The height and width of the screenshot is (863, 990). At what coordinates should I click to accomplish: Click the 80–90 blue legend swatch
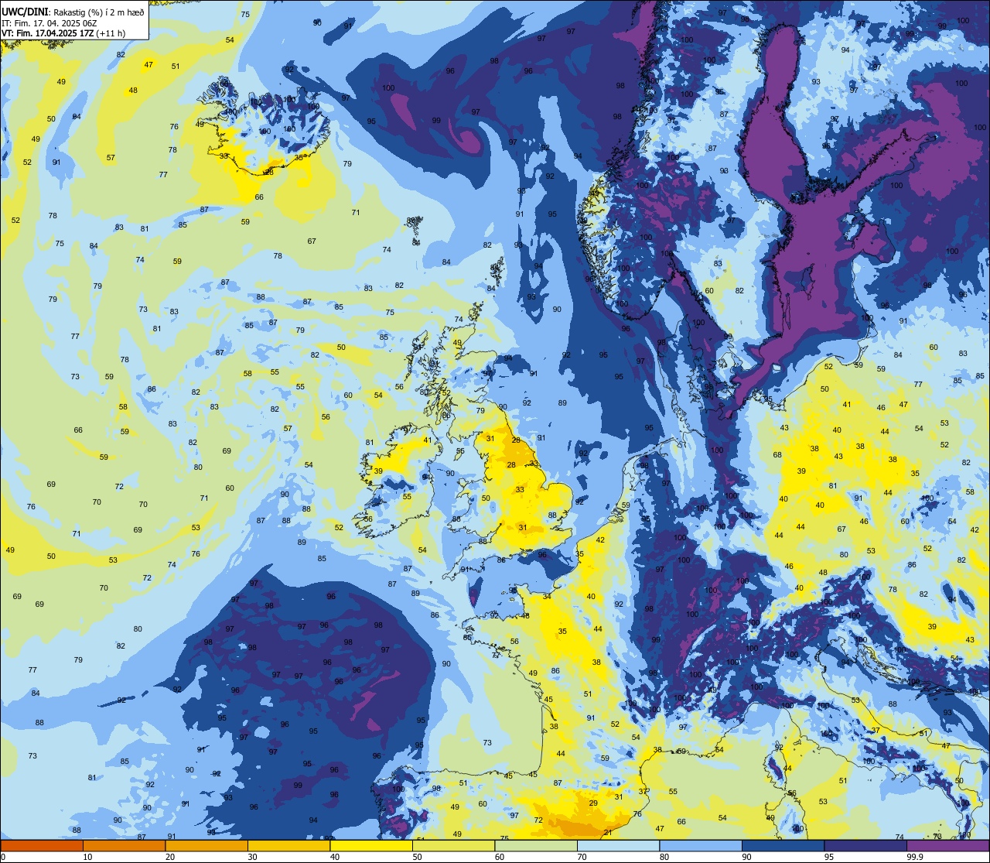pos(701,845)
